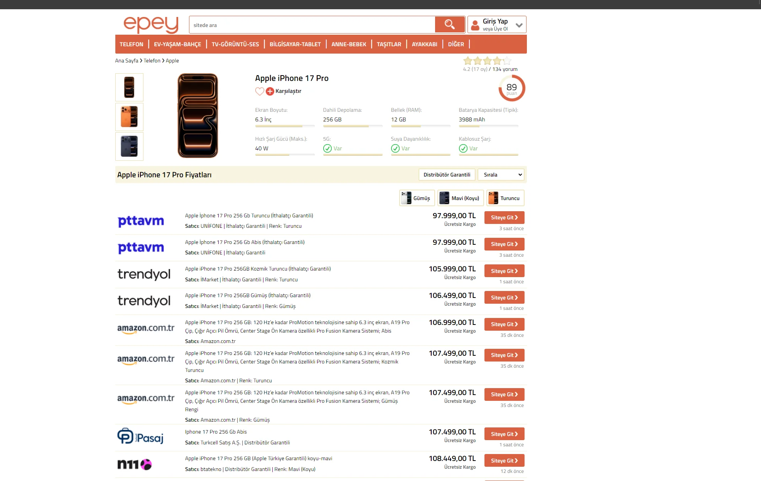Image resolution: width=761 pixels, height=481 pixels.
Task: Click the Karşılaştır compare link
Action: click(x=288, y=91)
